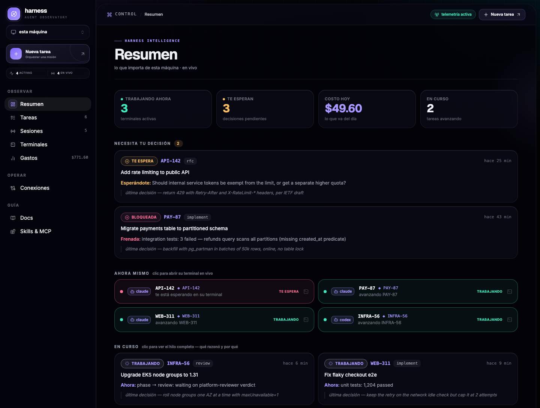This screenshot has height=408, width=540.
Task: Click the harness logo icon
Action: (x=14, y=14)
